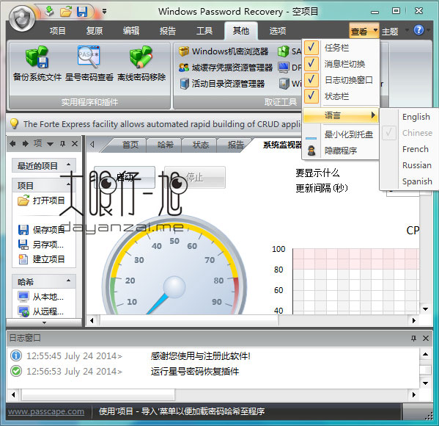Close the 日志窗口 log window
Viewport: 439px width, 426px height.
(426, 338)
